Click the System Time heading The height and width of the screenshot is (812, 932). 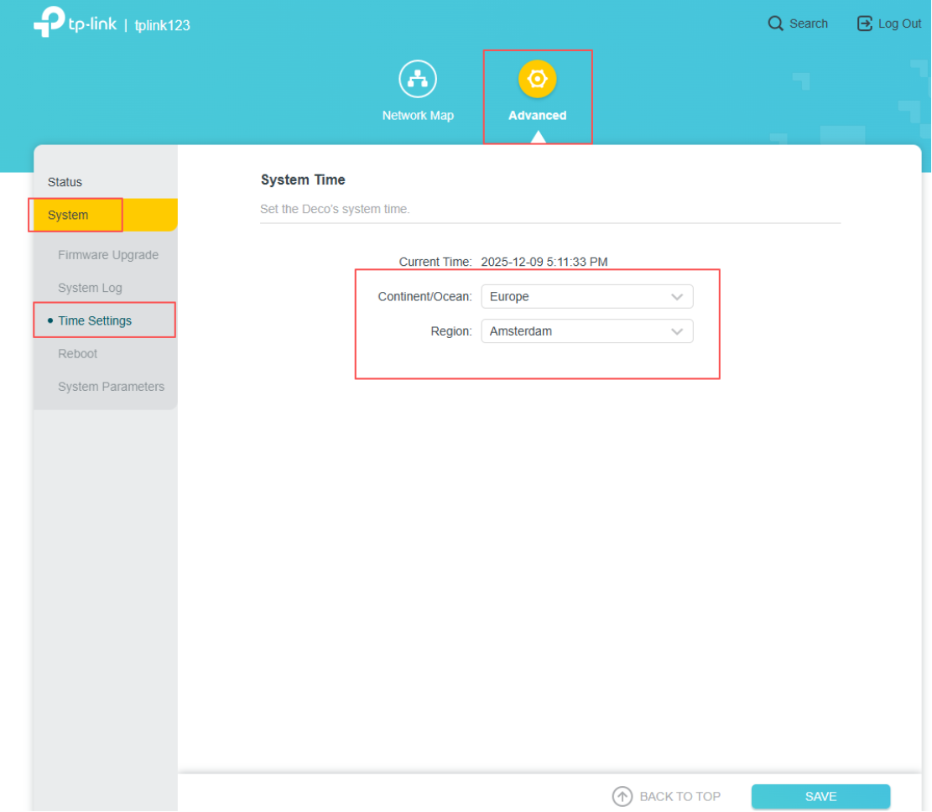(x=303, y=180)
